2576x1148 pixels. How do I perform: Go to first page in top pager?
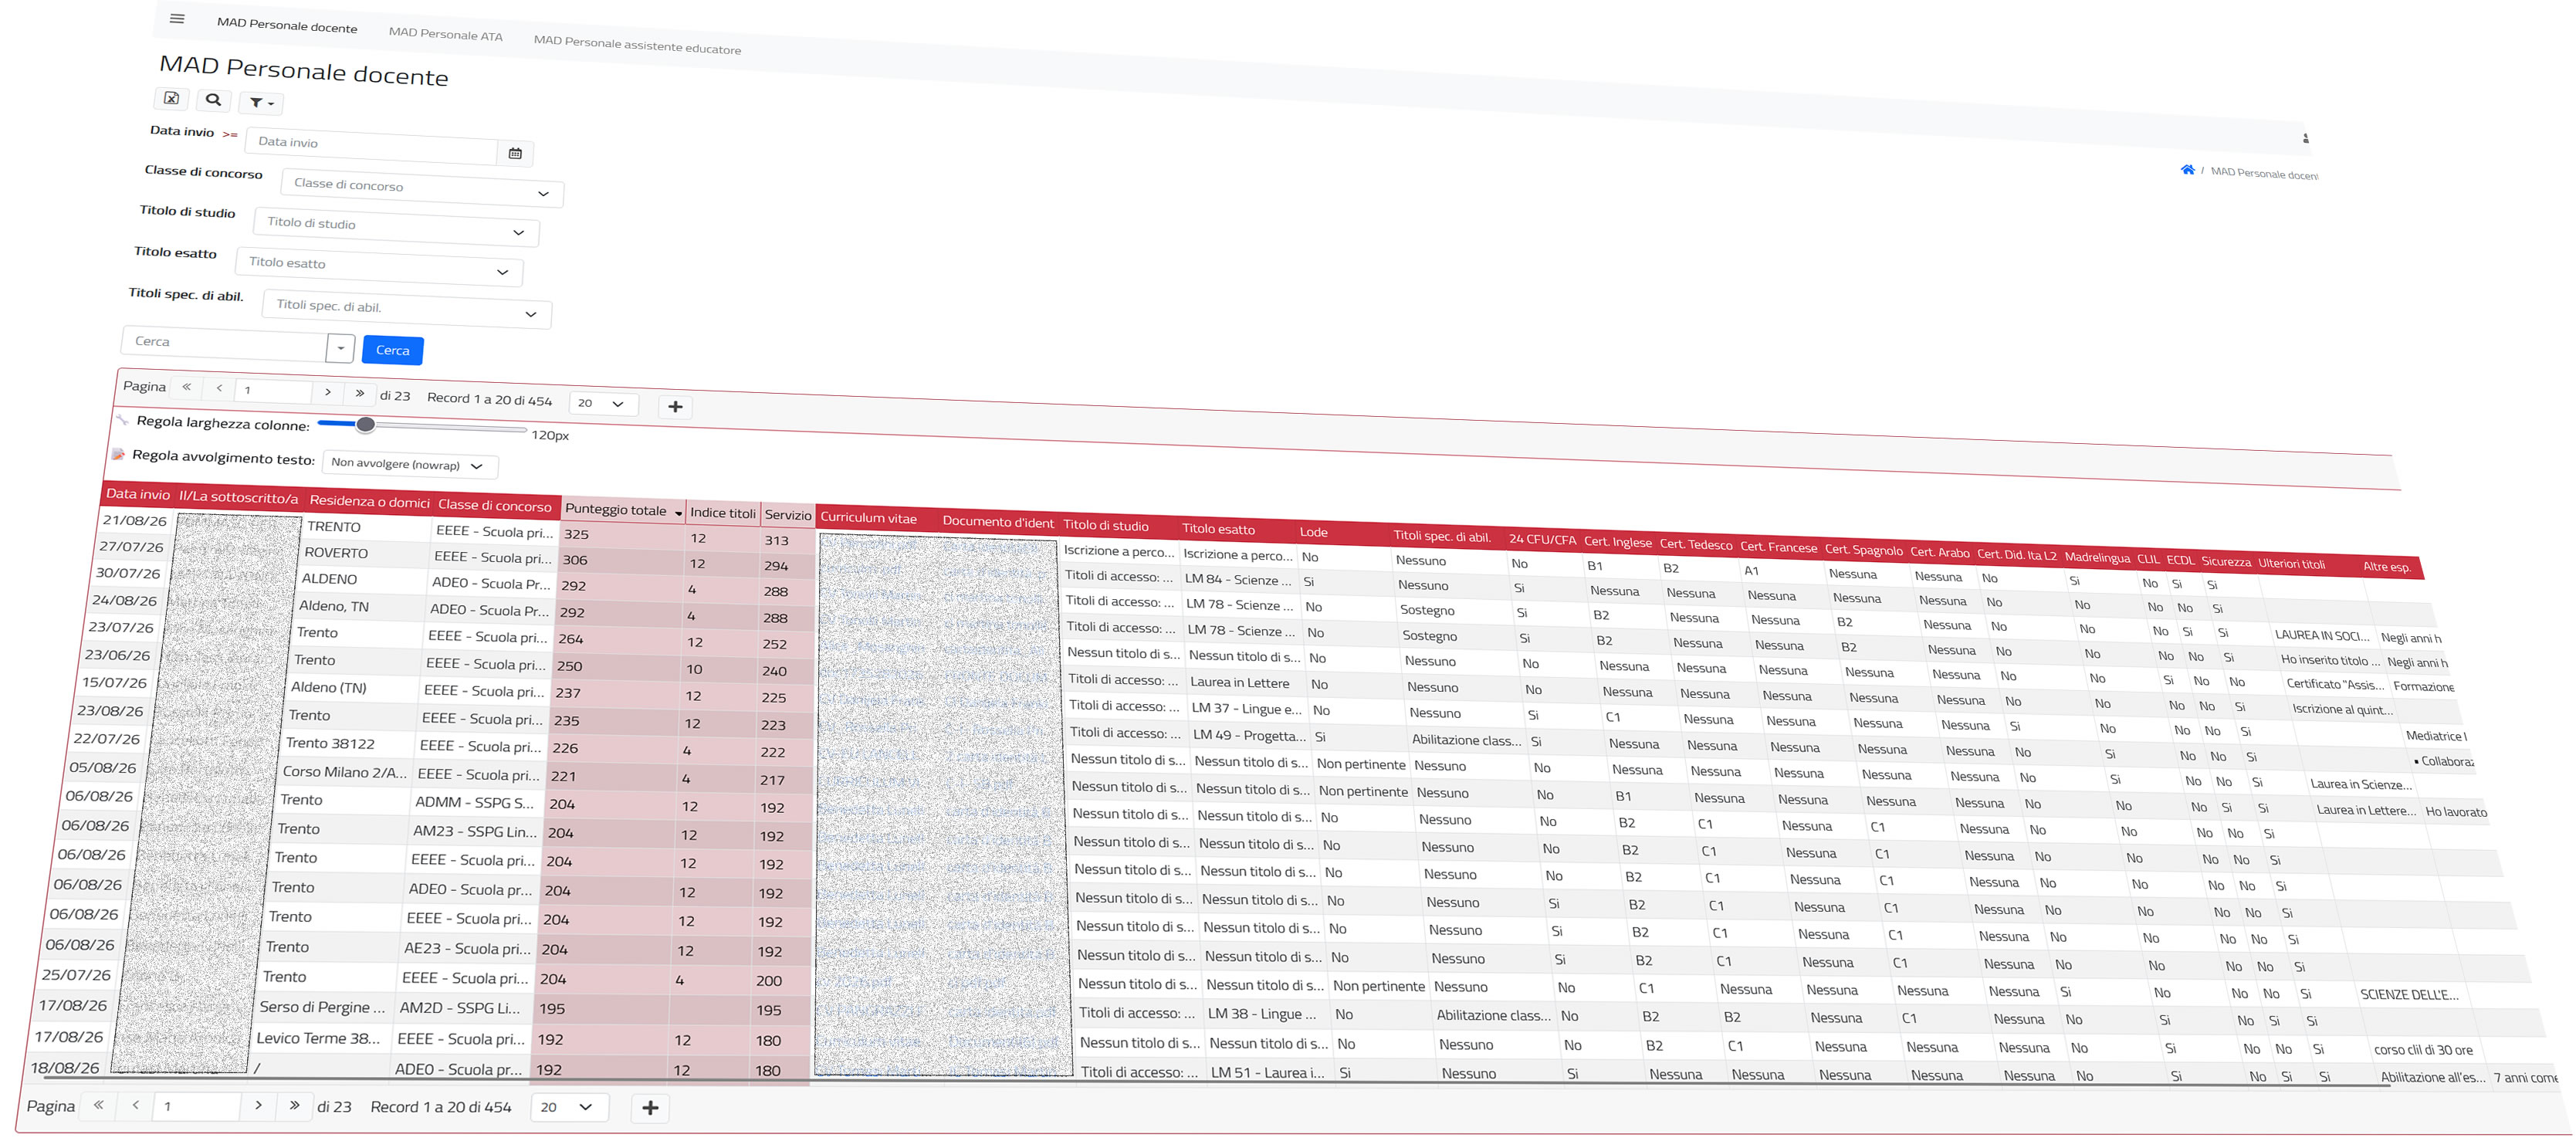pyautogui.click(x=186, y=386)
